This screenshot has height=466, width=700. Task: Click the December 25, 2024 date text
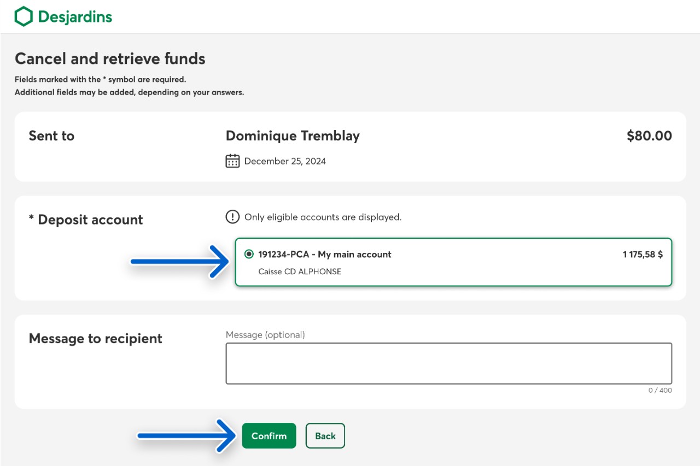(x=285, y=161)
